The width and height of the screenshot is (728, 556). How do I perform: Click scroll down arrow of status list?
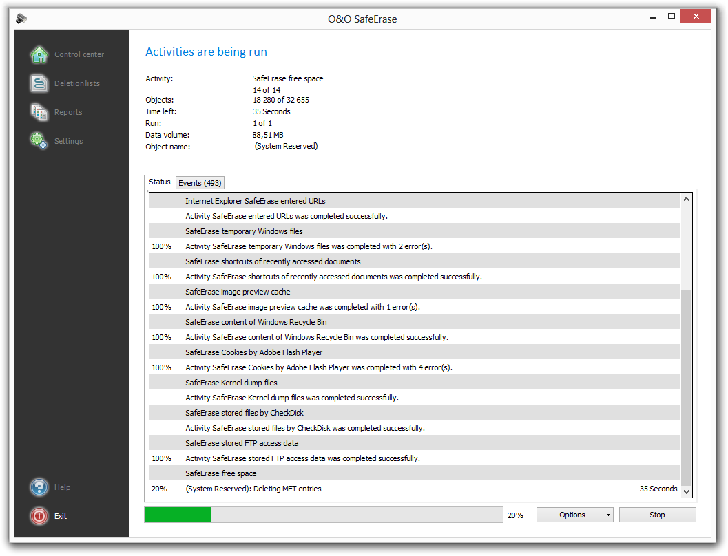(x=686, y=491)
